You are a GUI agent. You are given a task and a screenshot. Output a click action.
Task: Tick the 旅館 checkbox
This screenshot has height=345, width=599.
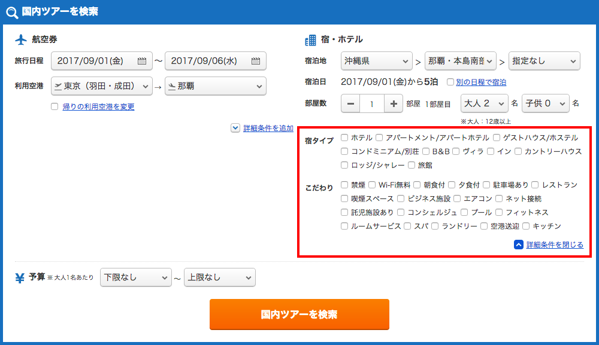[x=412, y=165]
